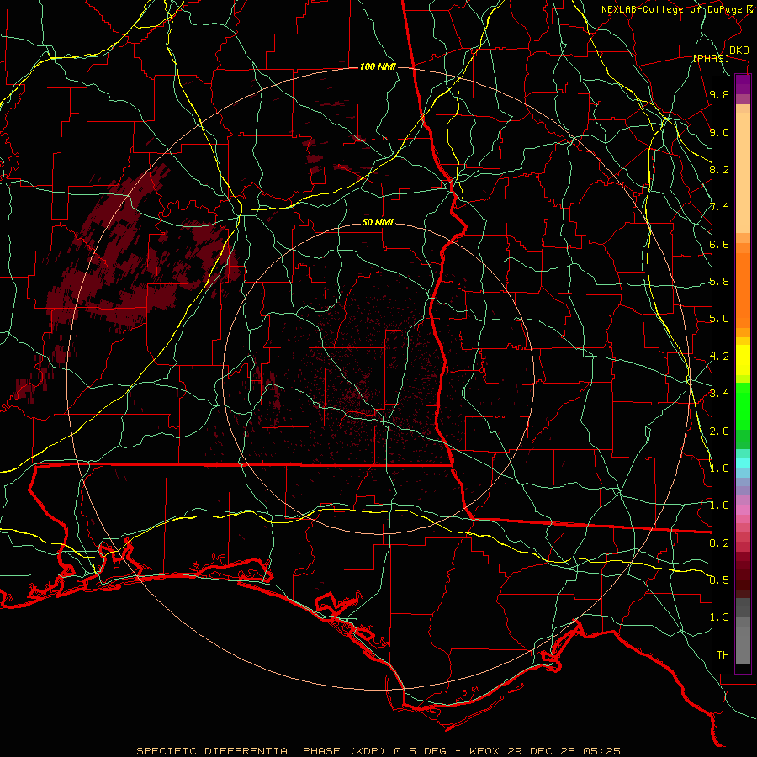
Task: Click the 9.0 color scale value
Action: pyautogui.click(x=719, y=132)
